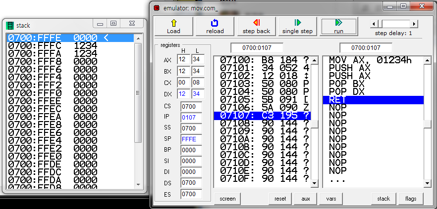Click the stack window title icon
437x209 pixels.
click(x=10, y=25)
